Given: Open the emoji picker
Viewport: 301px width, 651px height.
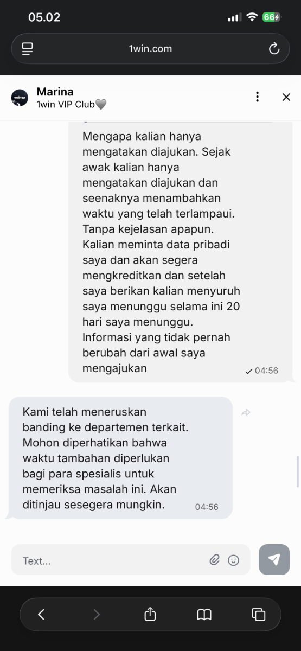Looking at the screenshot, I should [234, 560].
